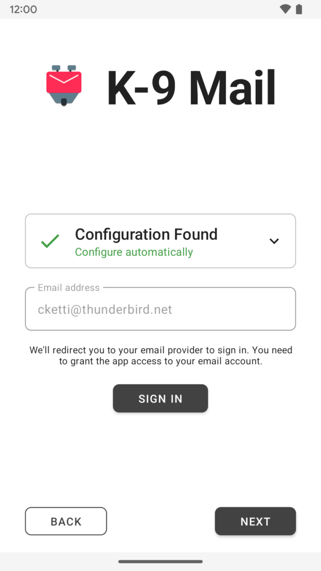Select the Configuration Found heading text

[146, 234]
